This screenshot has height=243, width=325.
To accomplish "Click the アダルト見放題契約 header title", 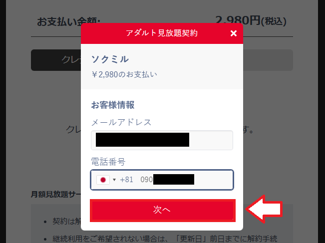I will click(x=162, y=33).
